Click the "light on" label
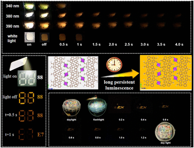 10,76
